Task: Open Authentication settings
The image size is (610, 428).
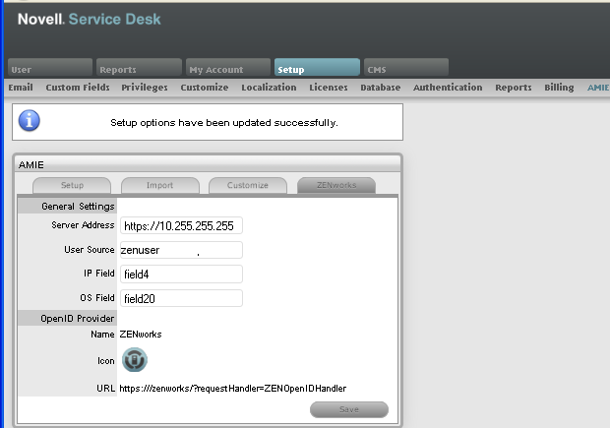Action: coord(448,88)
